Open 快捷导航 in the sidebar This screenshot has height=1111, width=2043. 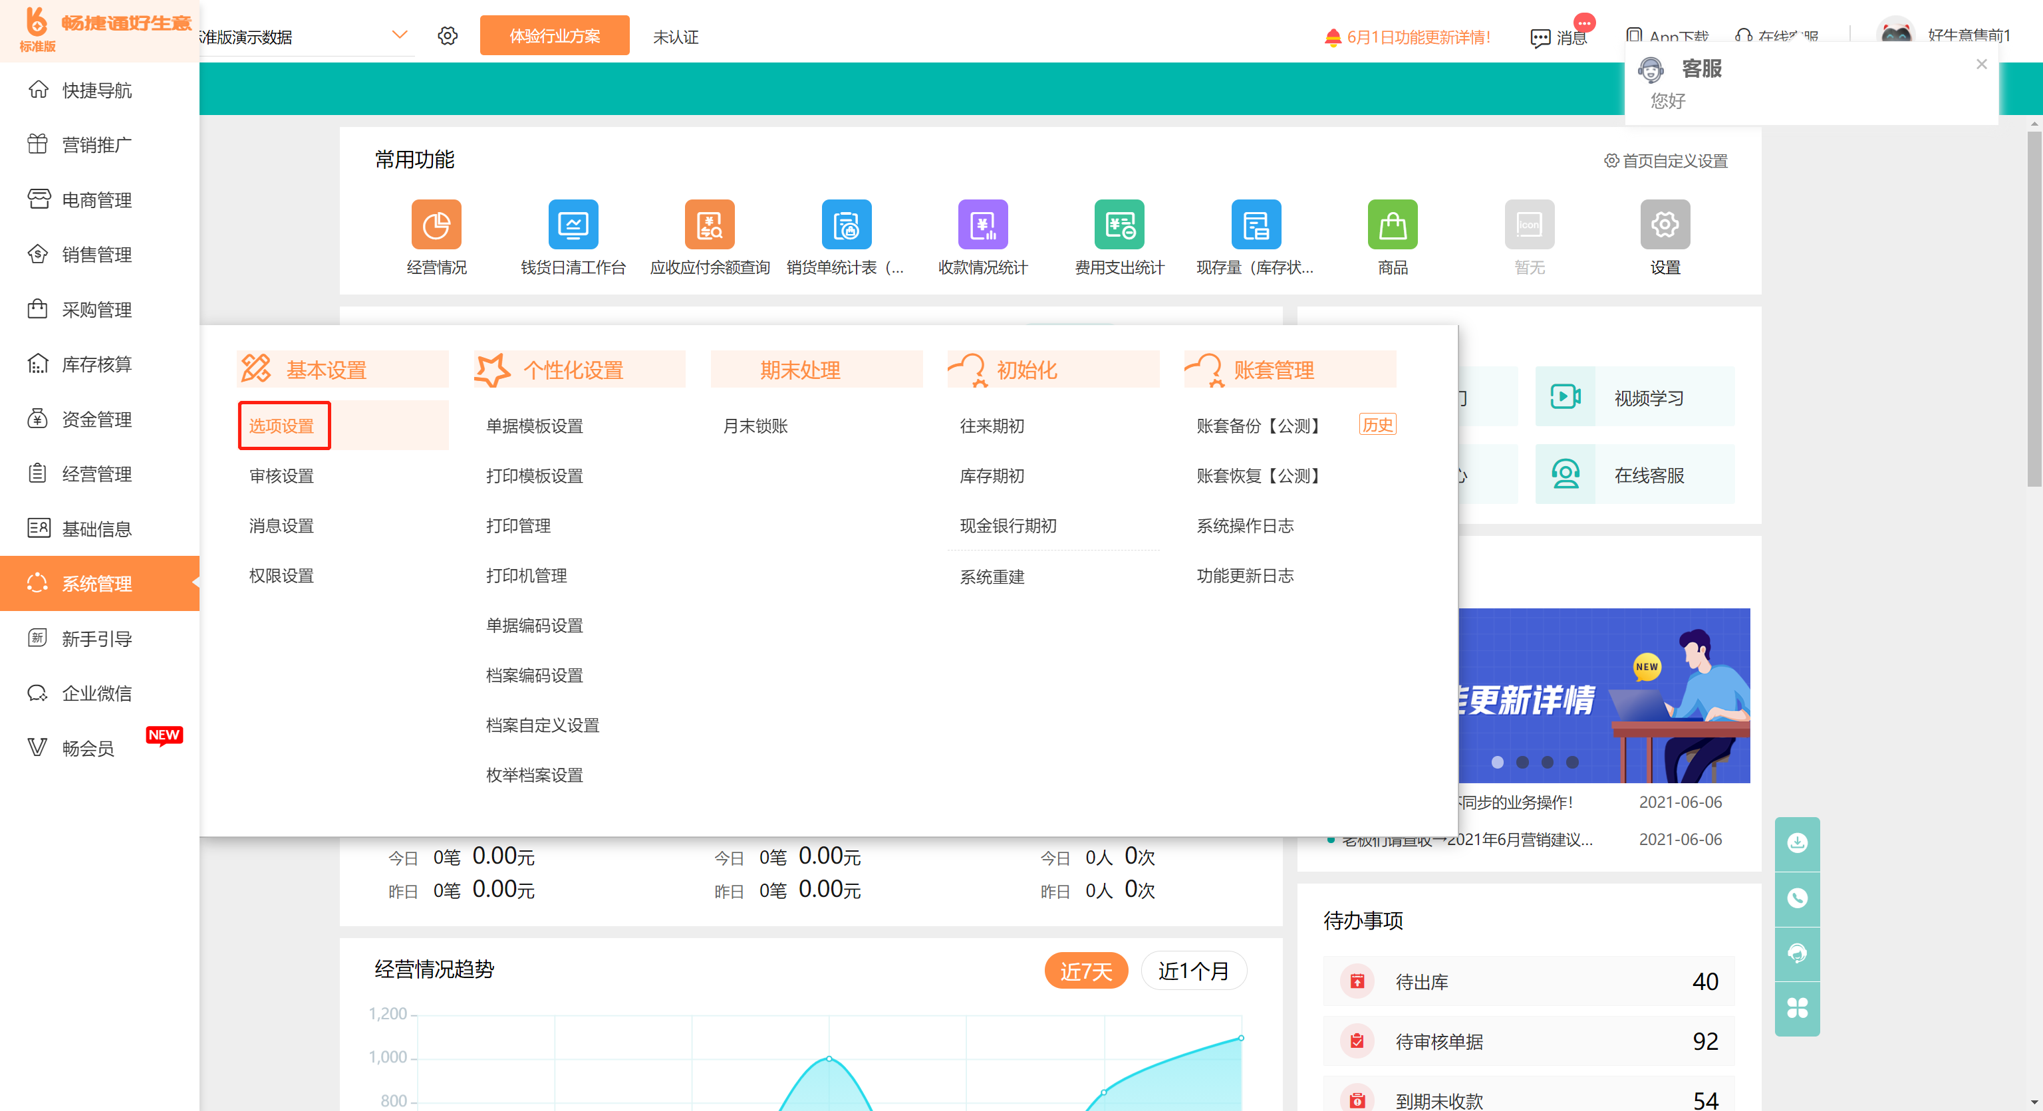pyautogui.click(x=99, y=90)
